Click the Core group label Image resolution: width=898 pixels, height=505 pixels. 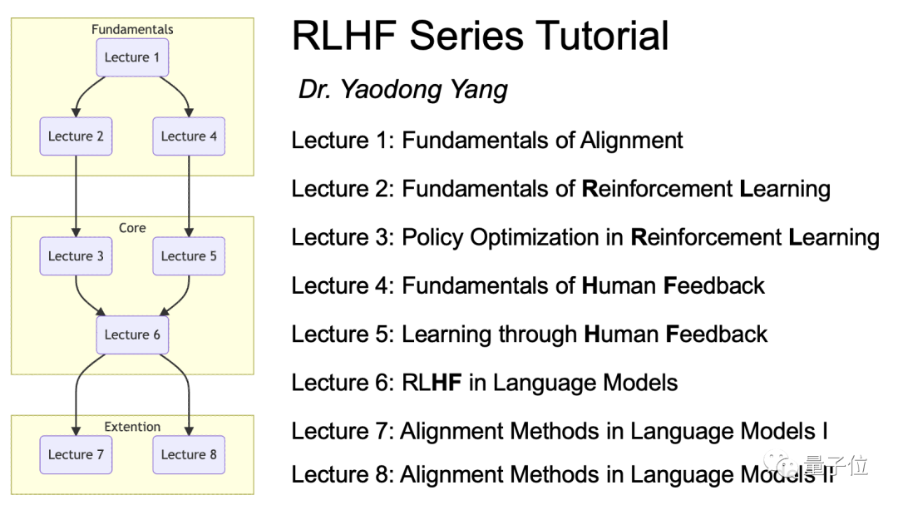132,228
